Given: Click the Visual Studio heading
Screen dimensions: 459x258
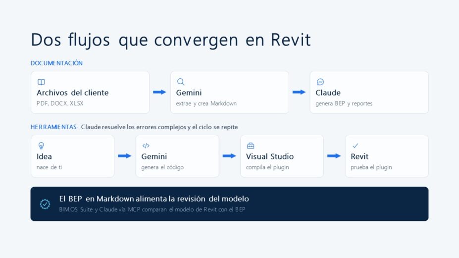Looking at the screenshot, I should [x=270, y=156].
